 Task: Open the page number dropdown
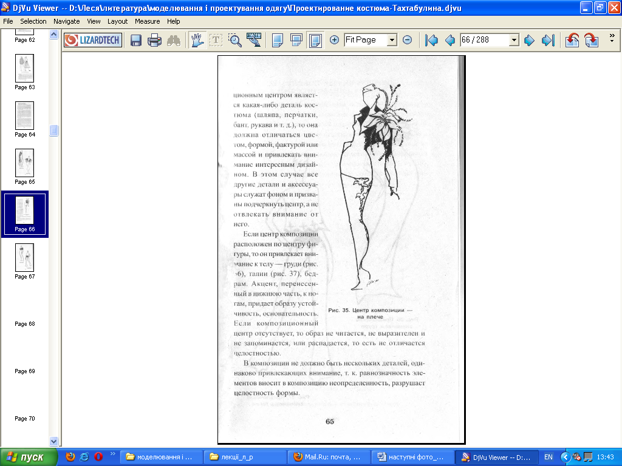coord(514,40)
